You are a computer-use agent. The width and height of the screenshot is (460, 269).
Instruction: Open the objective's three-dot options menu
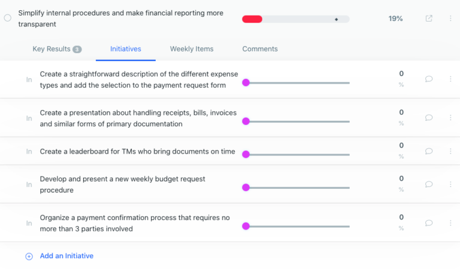click(450, 19)
